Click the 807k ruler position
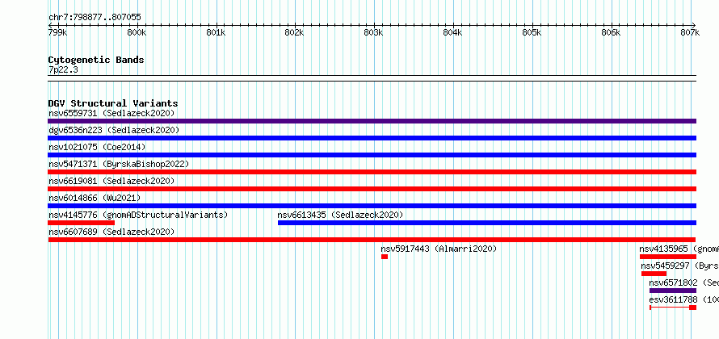This screenshot has width=719, height=339. click(x=690, y=32)
